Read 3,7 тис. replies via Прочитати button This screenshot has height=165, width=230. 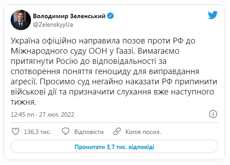pos(114,147)
